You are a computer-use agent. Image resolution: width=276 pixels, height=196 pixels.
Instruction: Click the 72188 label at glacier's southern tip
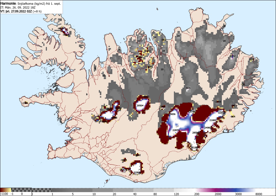coord(194,147)
